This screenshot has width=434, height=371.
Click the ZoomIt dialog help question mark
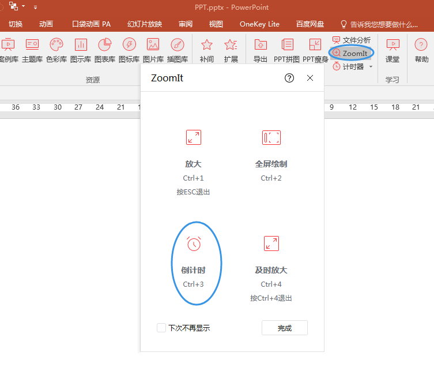click(x=289, y=78)
